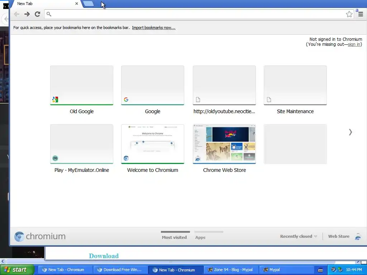Image resolution: width=367 pixels, height=275 pixels.
Task: Click the Old Google favicon
Action: [55, 100]
